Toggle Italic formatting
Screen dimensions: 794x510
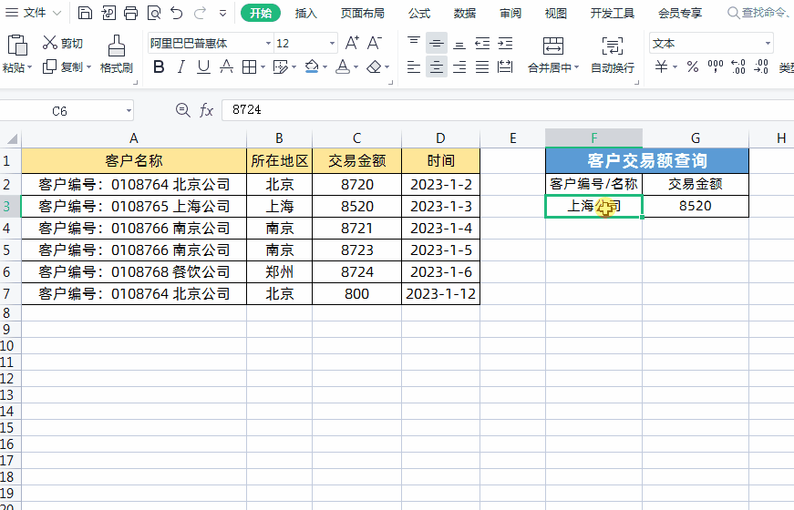180,66
